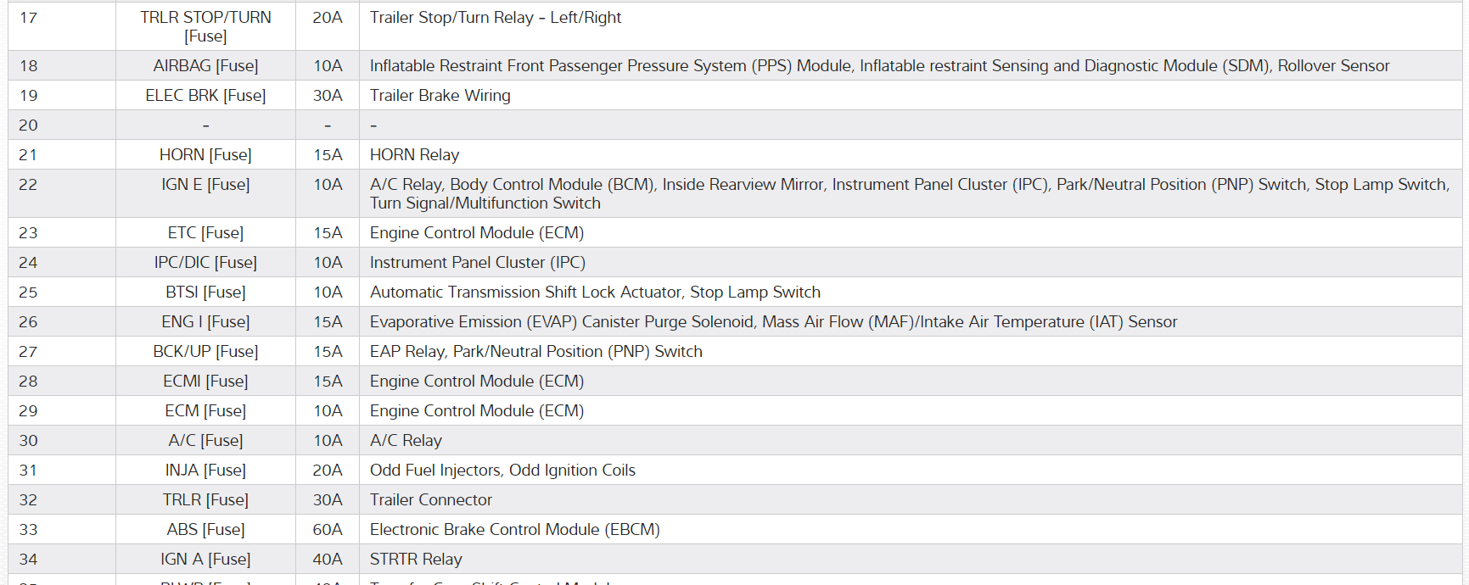Viewport: 1469px width, 585px height.
Task: Select the IPC/DIC [Fuse] entry
Action: (205, 263)
